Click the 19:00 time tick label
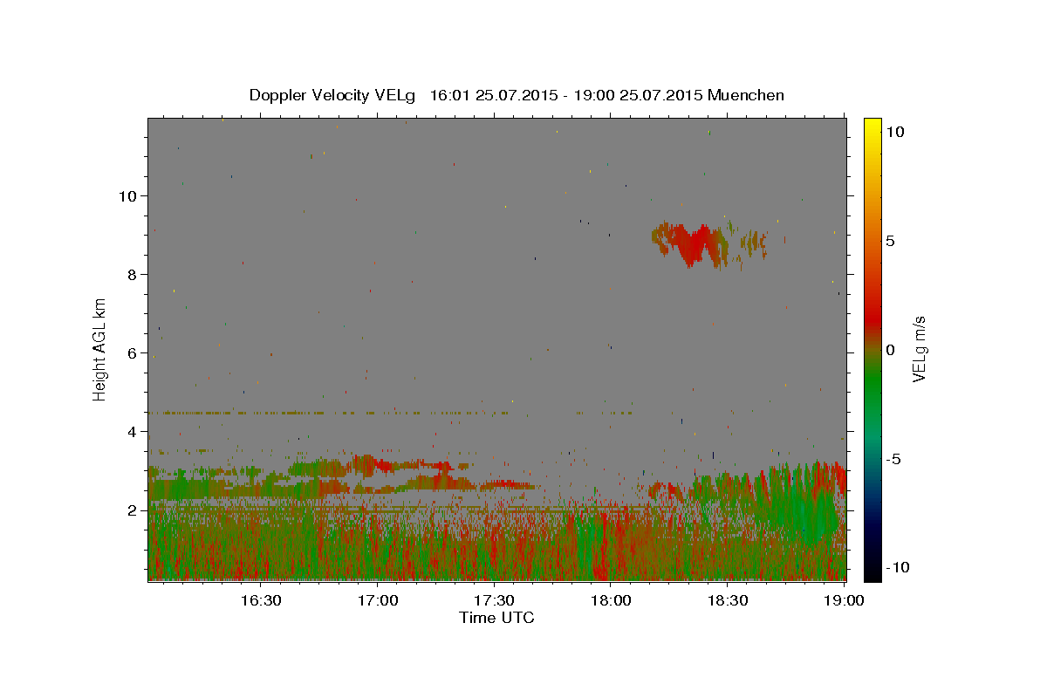Screen dimensions: 1047x698 pyautogui.click(x=843, y=601)
